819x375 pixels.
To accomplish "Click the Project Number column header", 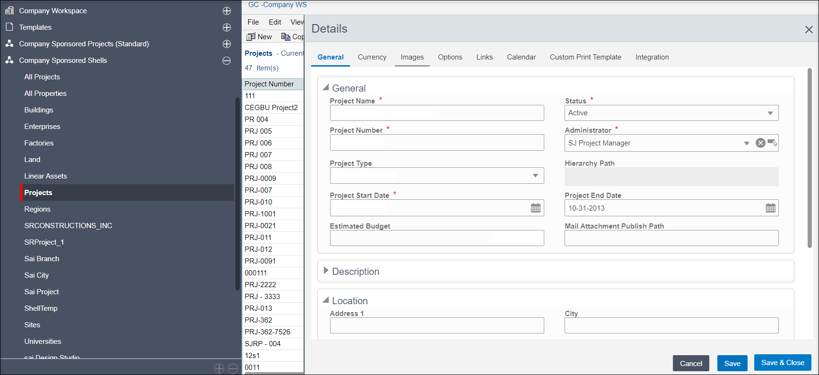I will pyautogui.click(x=273, y=84).
